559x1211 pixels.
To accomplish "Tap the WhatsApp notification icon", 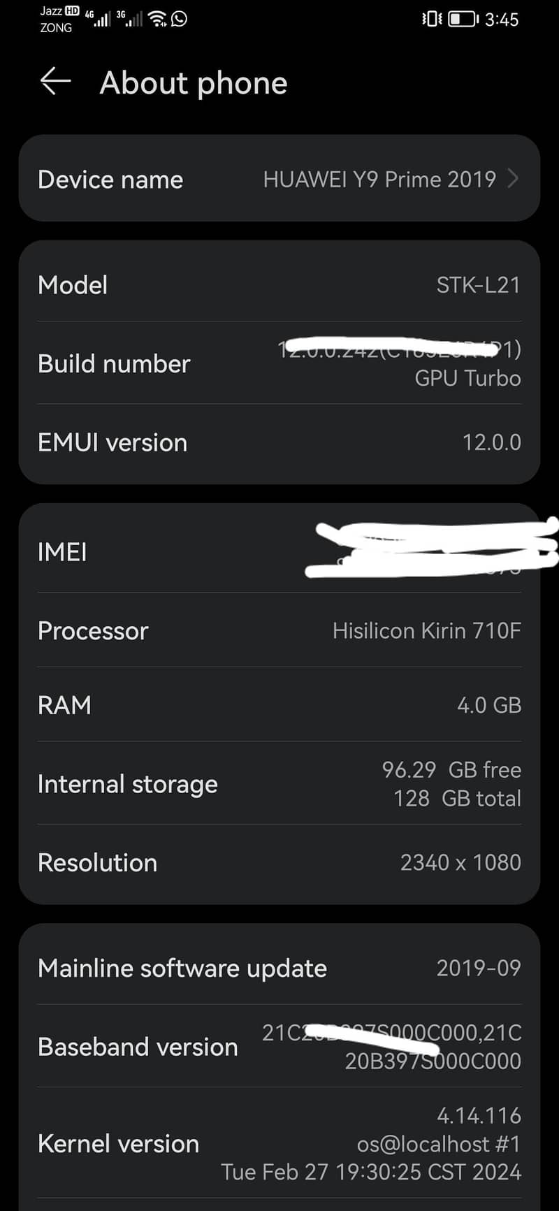I will click(180, 19).
